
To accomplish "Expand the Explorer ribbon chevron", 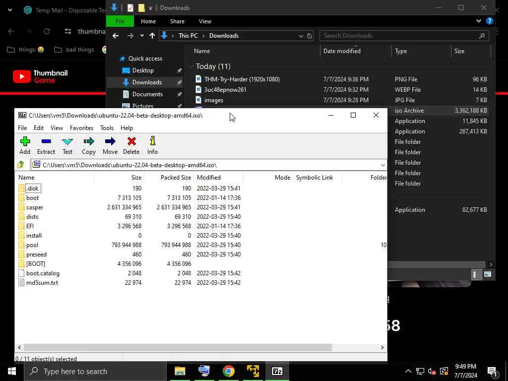I will point(479,21).
